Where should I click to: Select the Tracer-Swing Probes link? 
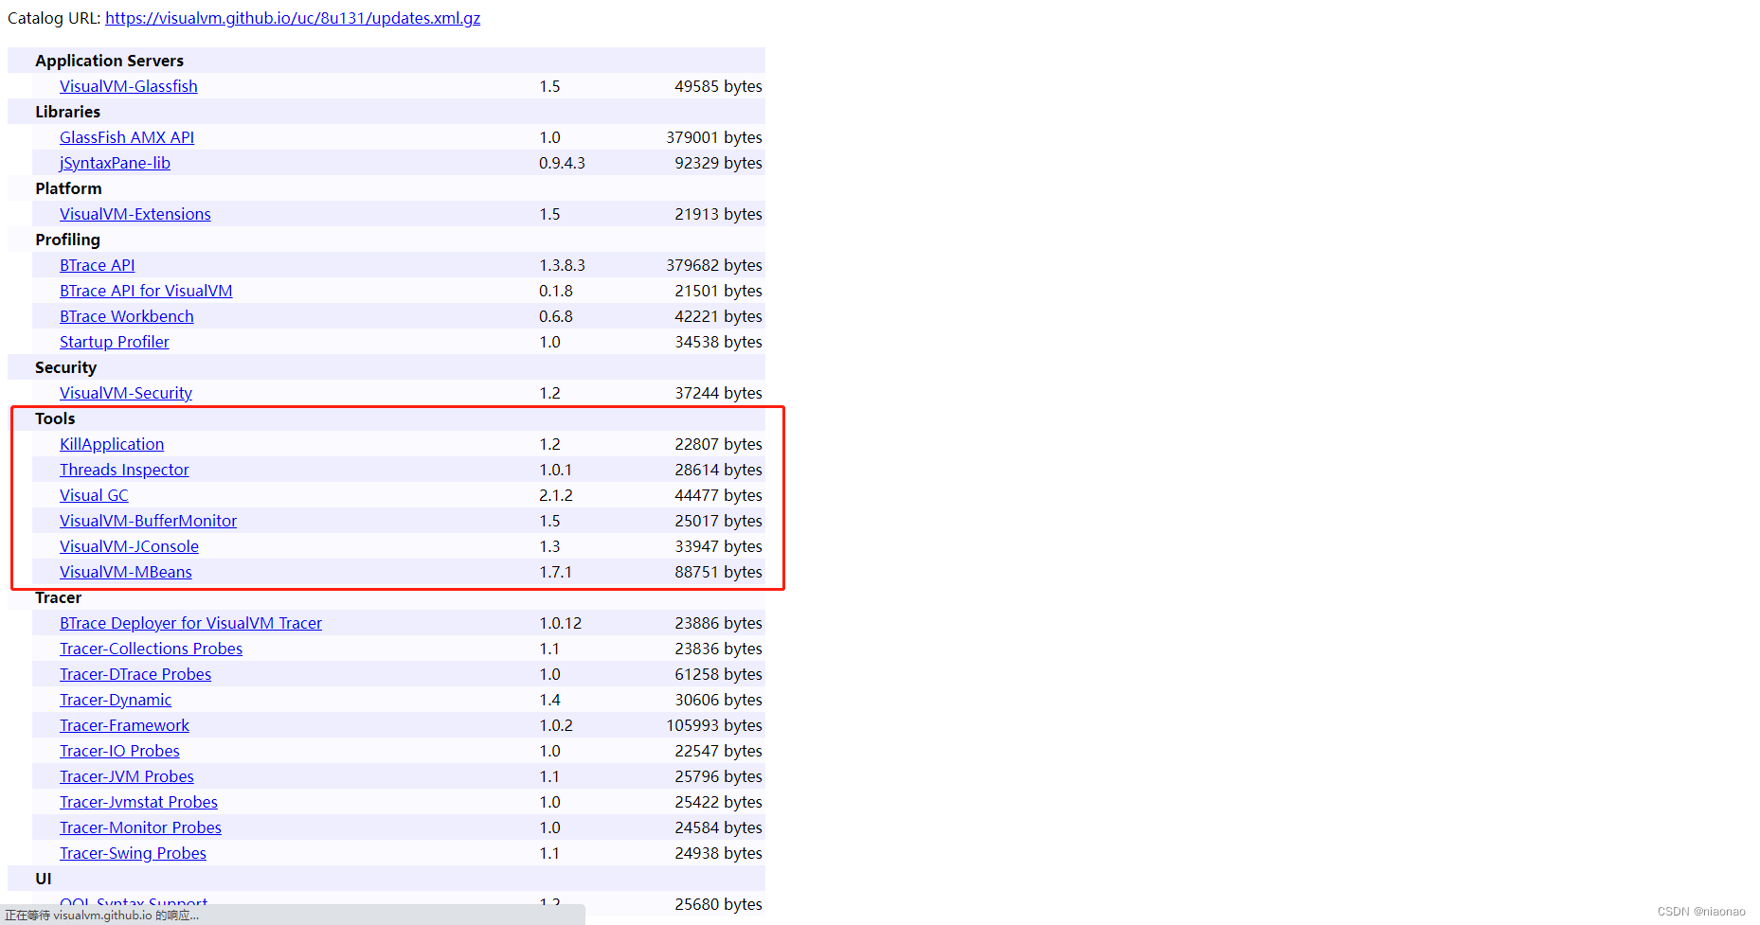pos(134,853)
